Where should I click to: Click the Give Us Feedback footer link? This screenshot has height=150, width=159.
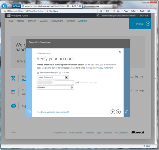[122, 133]
